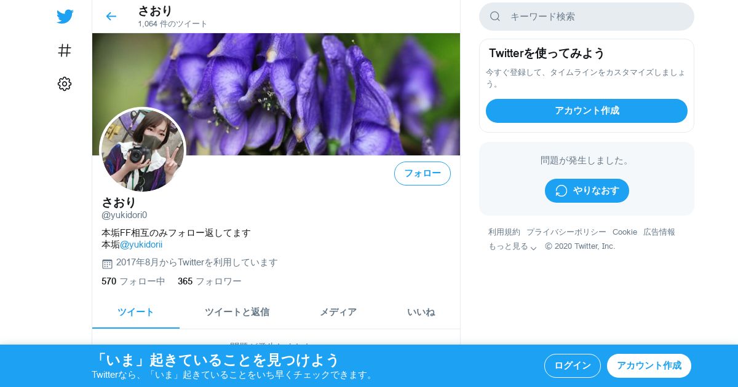Click the アカウント作成 button in the sidebar
738x387 pixels.
pyautogui.click(x=587, y=111)
